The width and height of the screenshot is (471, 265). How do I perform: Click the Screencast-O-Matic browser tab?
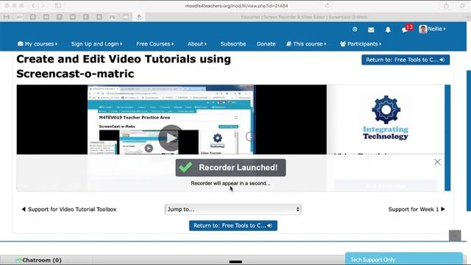(304, 17)
